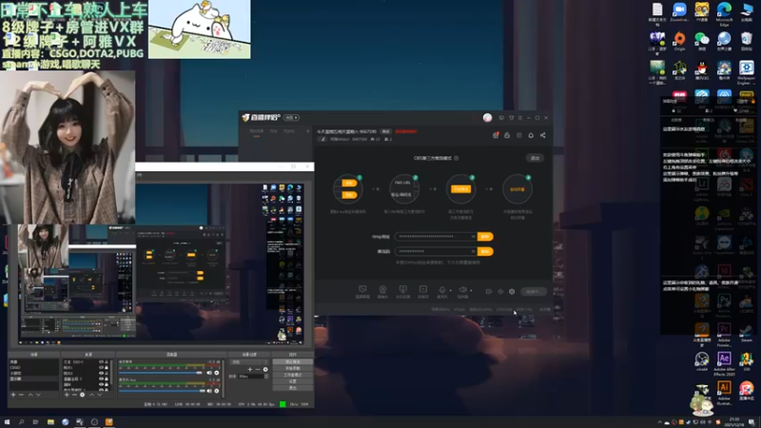Open the settings gear in the streaming app bottom toolbar

tap(512, 291)
